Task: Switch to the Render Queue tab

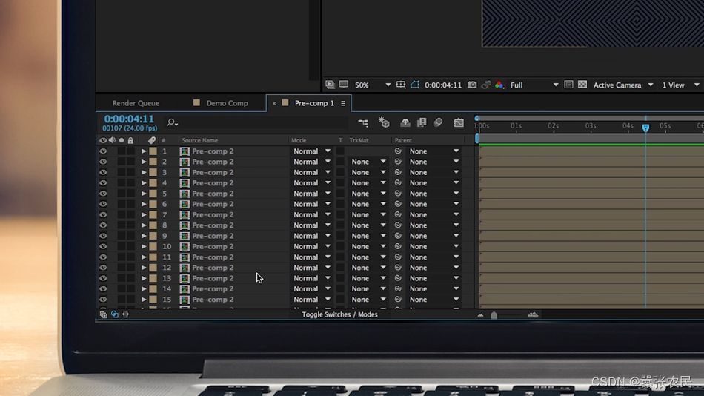Action: click(x=136, y=103)
